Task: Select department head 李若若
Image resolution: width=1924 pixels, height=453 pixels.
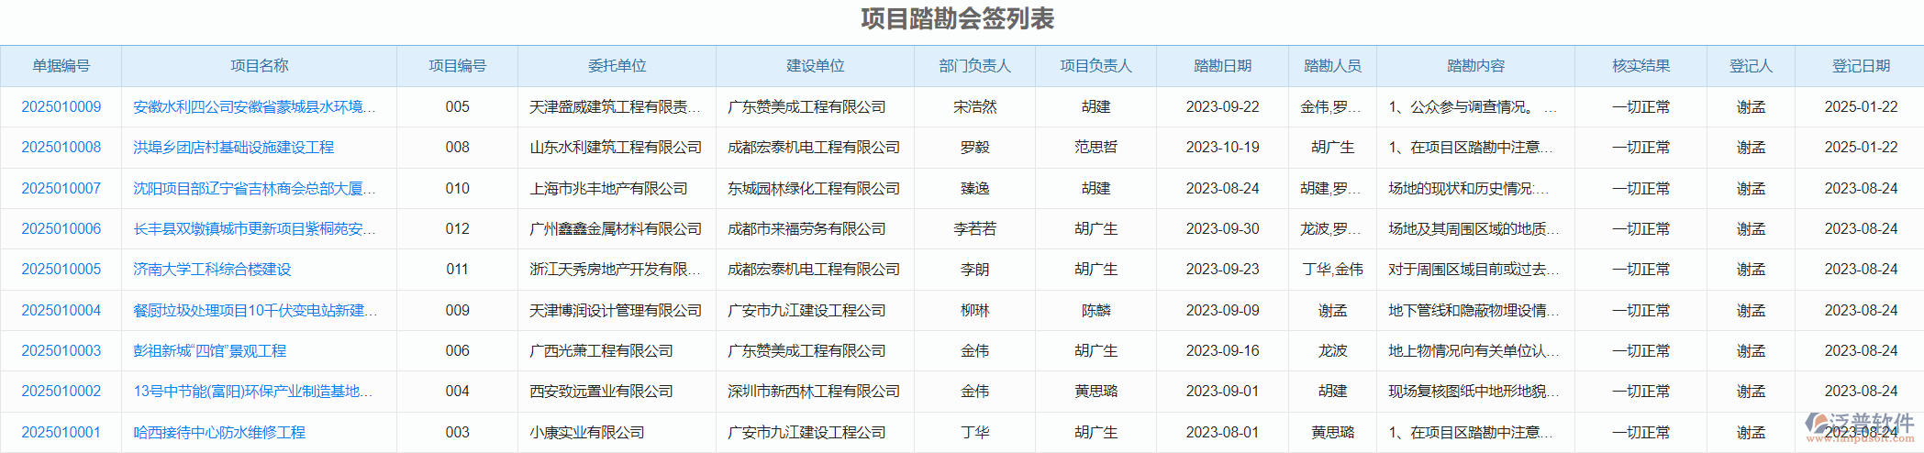Action: (x=975, y=229)
